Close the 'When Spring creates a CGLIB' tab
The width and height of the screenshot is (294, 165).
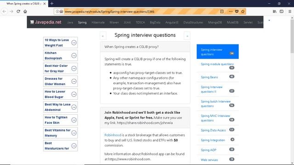[x=45, y=4]
